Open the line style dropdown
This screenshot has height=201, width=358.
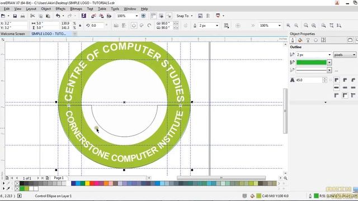[329, 70]
